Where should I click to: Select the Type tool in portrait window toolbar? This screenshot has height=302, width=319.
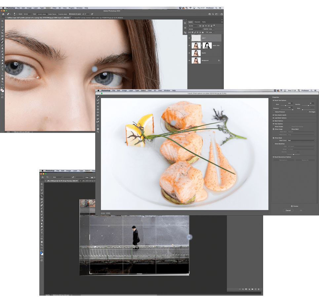tap(2, 70)
